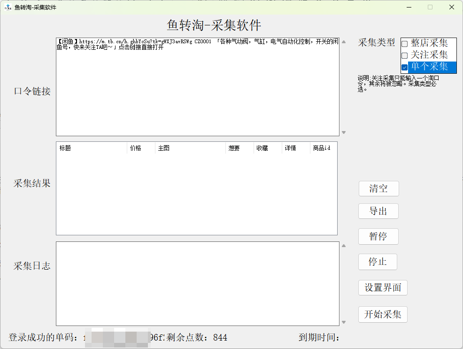Close the 鱼转淘 window
Viewport: 463px width, 349px height.
tap(452, 7)
